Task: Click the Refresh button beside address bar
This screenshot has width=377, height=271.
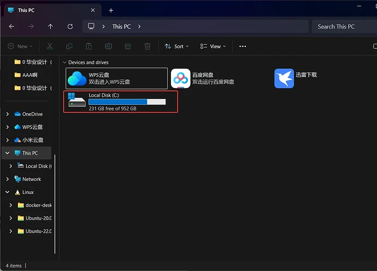Action: pyautogui.click(x=70, y=26)
